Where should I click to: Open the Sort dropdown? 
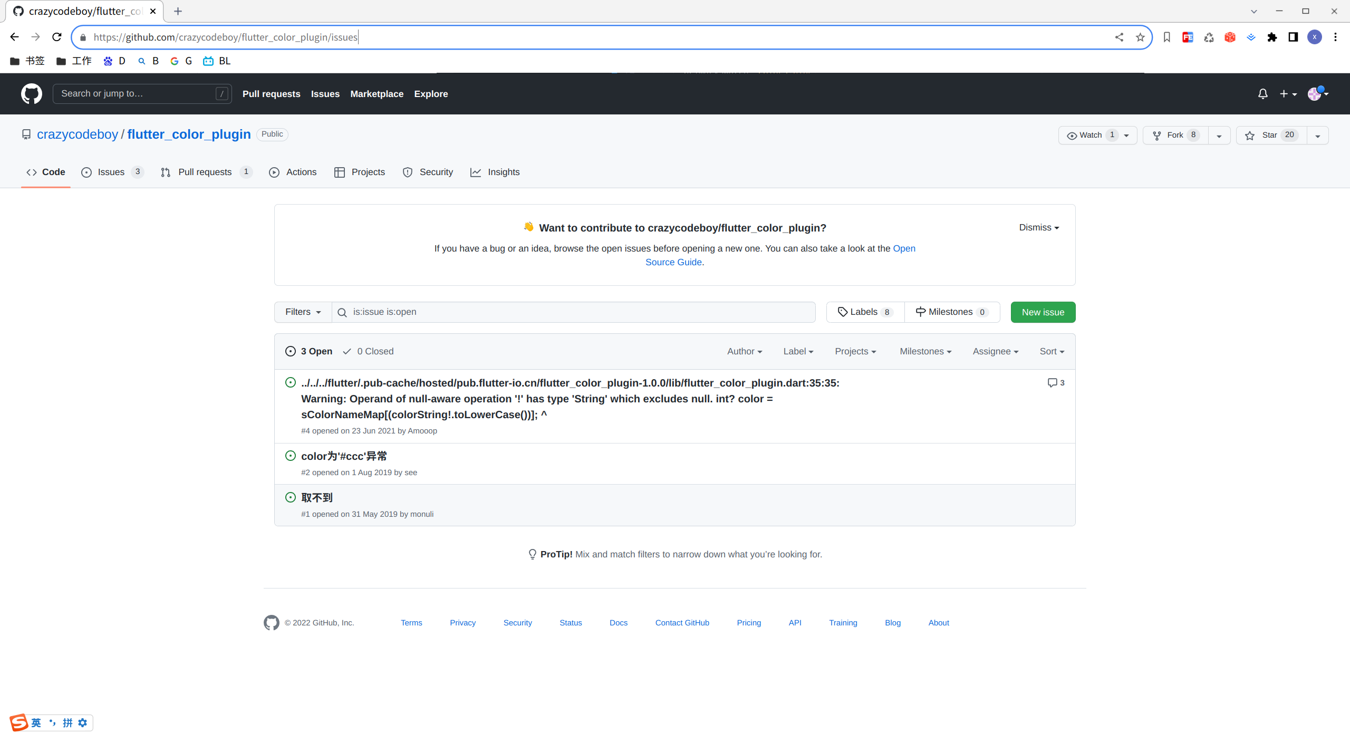1052,351
